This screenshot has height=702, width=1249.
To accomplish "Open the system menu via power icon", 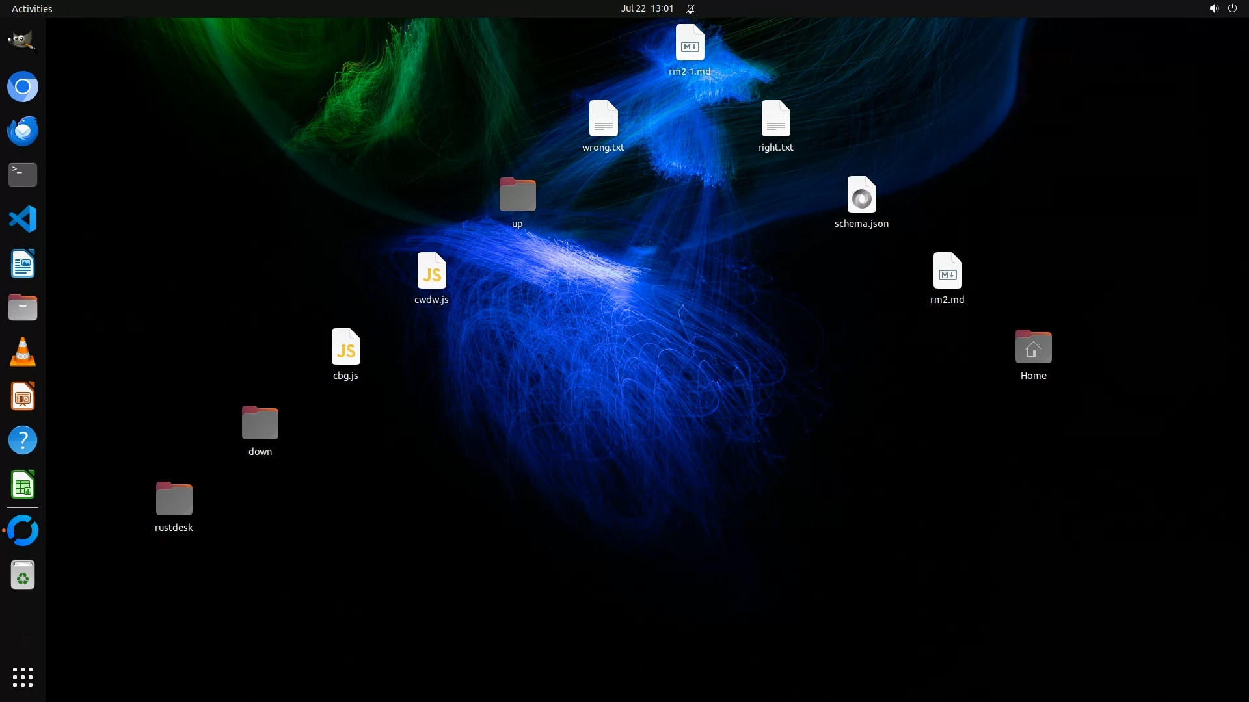I will click(1232, 8).
